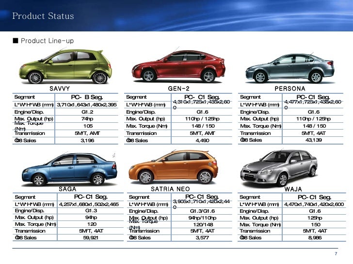Click the green SAVVY car image
Screen dimensions: 353x264
click(65, 66)
